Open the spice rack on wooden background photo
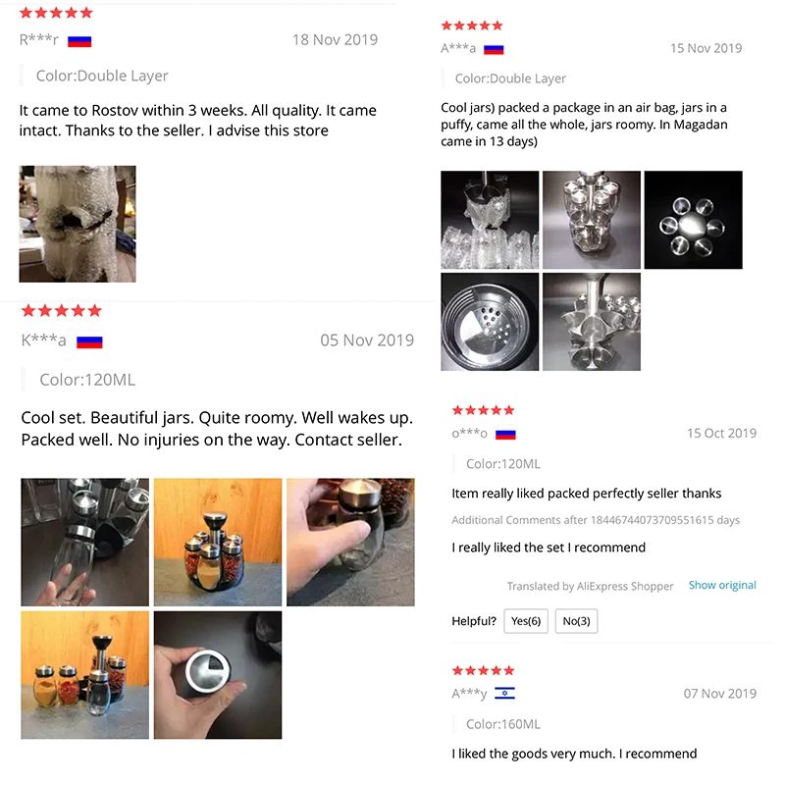The image size is (785, 785). [x=218, y=543]
